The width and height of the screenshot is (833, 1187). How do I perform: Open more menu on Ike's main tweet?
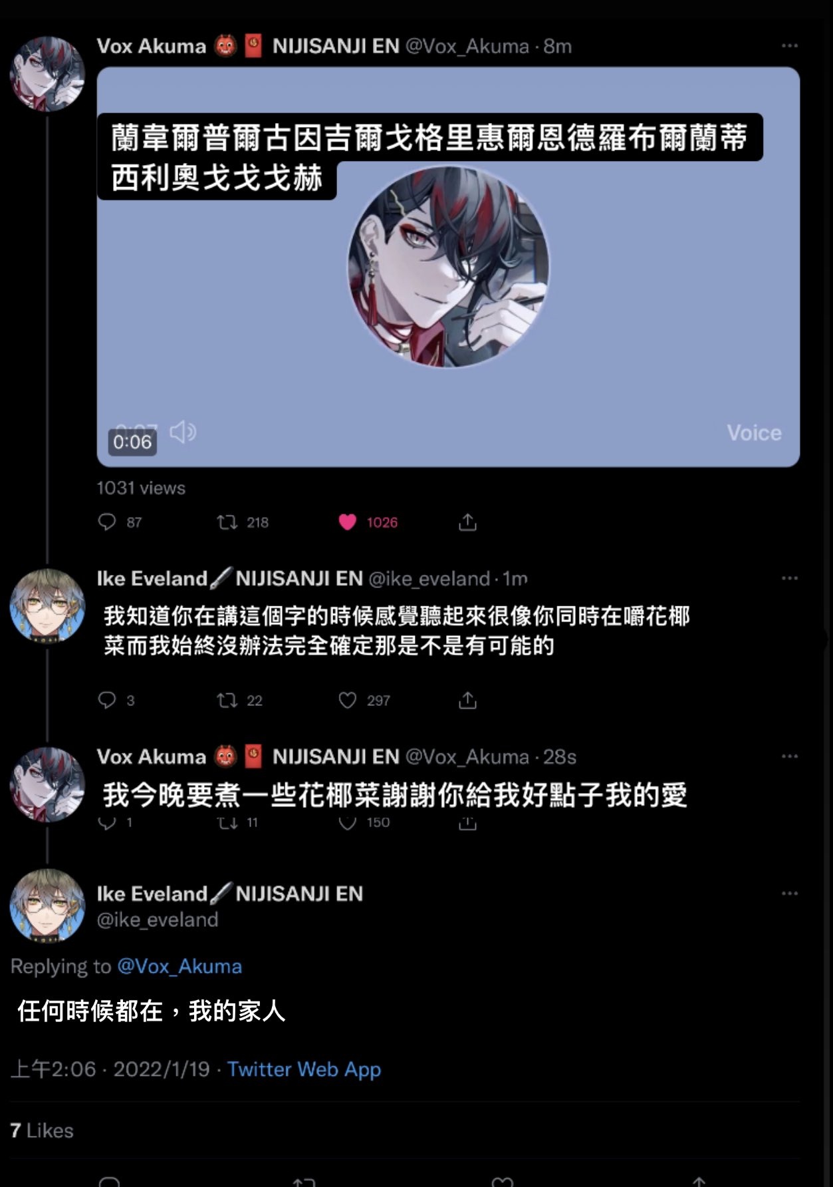pos(790,894)
